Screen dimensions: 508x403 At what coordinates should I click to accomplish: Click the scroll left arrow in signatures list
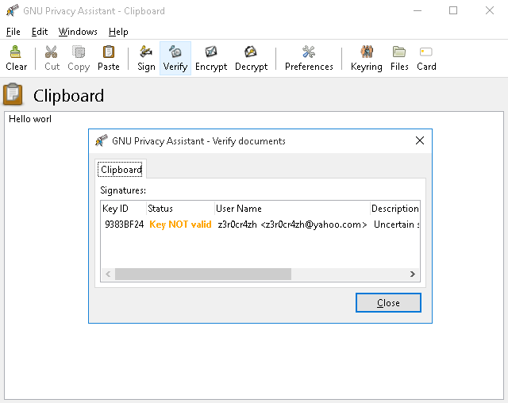[x=108, y=274]
